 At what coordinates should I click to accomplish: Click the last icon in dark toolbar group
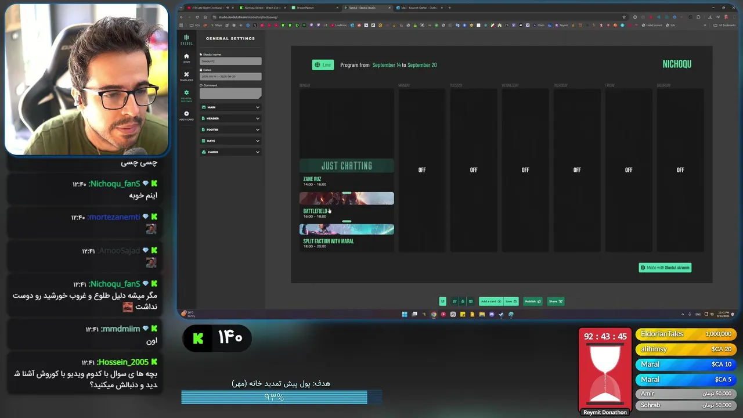471,301
